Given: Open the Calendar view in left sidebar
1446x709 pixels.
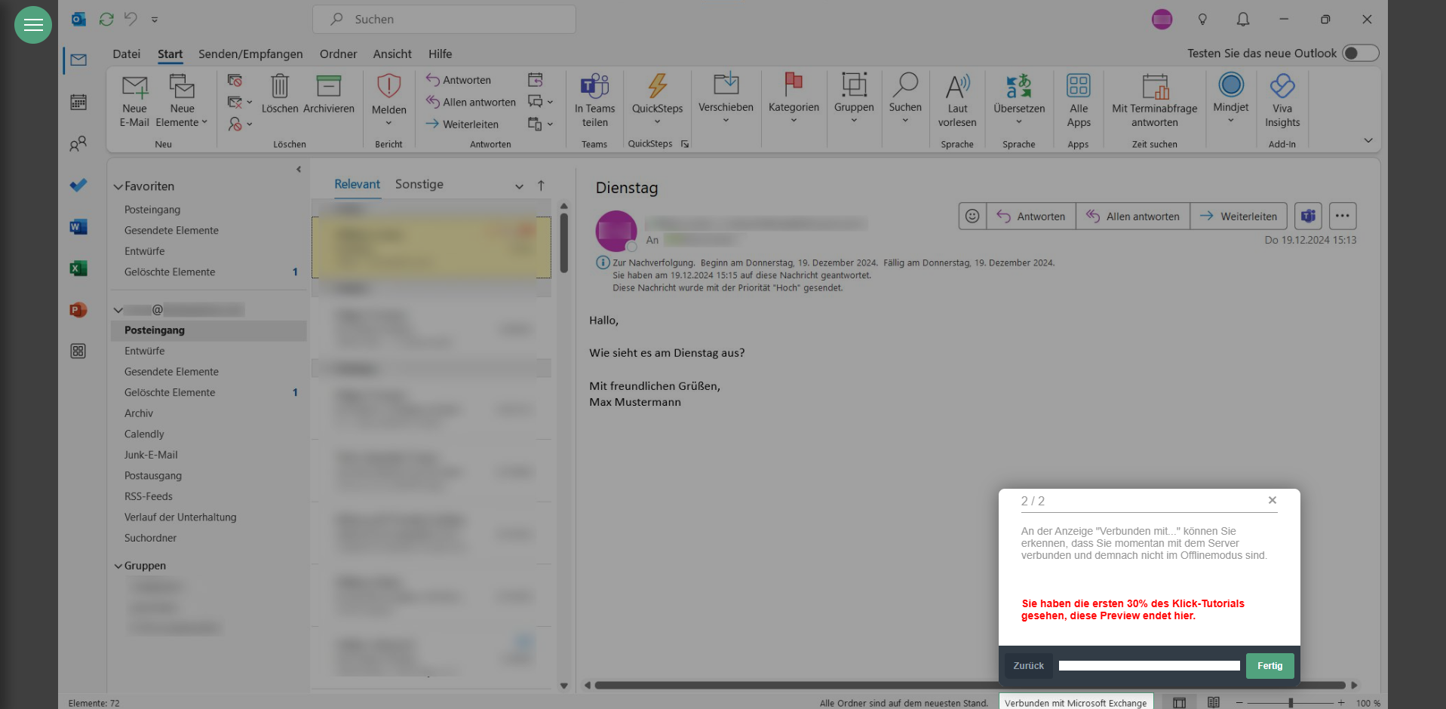Looking at the screenshot, I should point(78,102).
